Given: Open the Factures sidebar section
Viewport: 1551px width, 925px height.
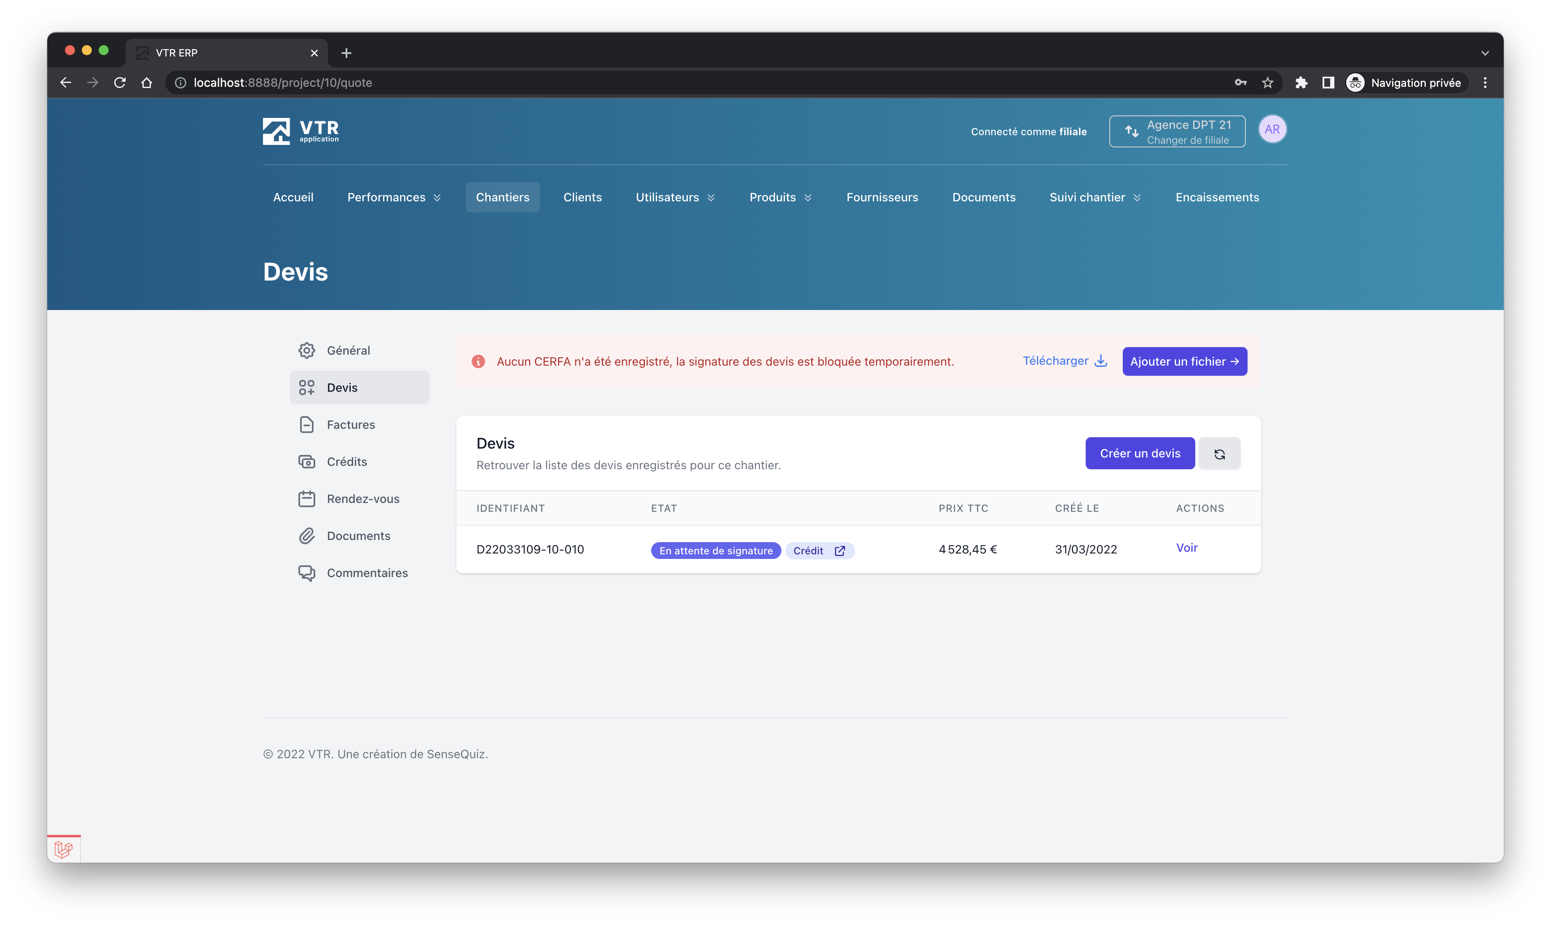Looking at the screenshot, I should click(351, 425).
